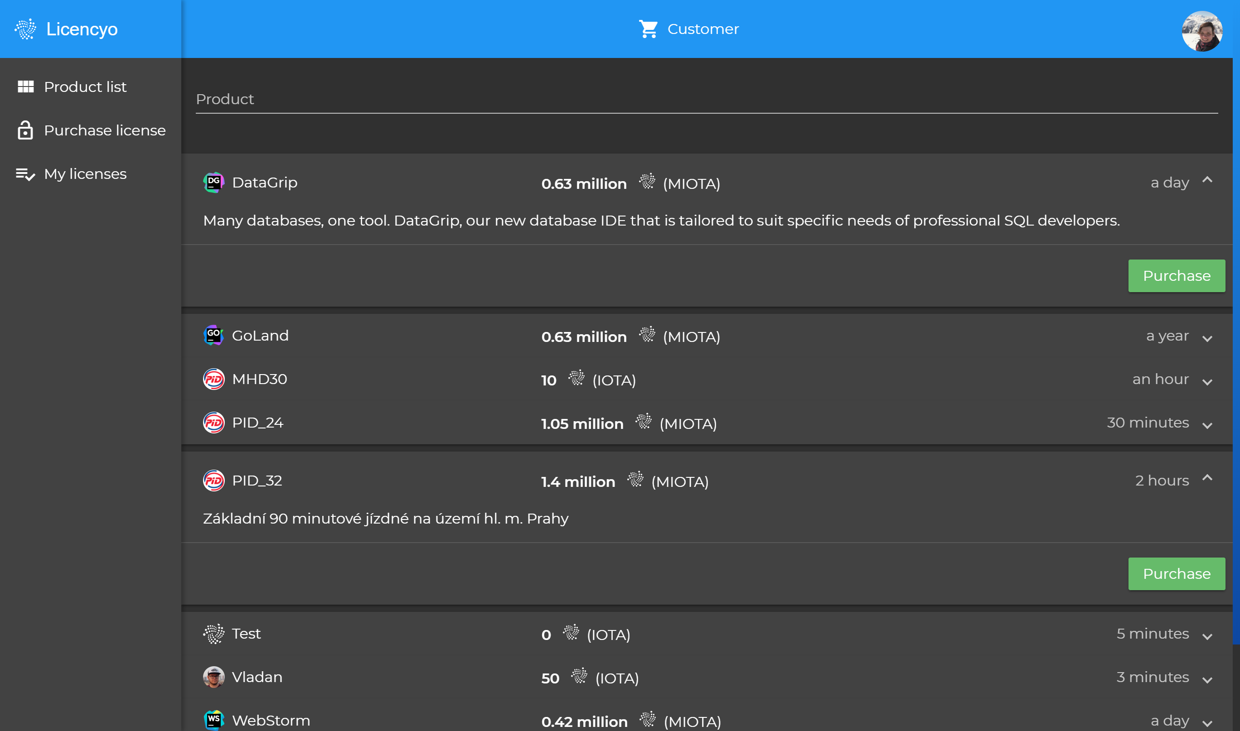Click the MHD30 PID logo icon
This screenshot has width=1240, height=731.
(x=213, y=379)
